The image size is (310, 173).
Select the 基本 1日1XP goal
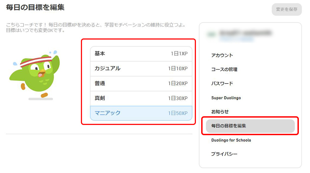(x=141, y=54)
